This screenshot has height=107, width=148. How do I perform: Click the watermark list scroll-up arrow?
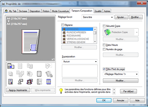pos(95,29)
